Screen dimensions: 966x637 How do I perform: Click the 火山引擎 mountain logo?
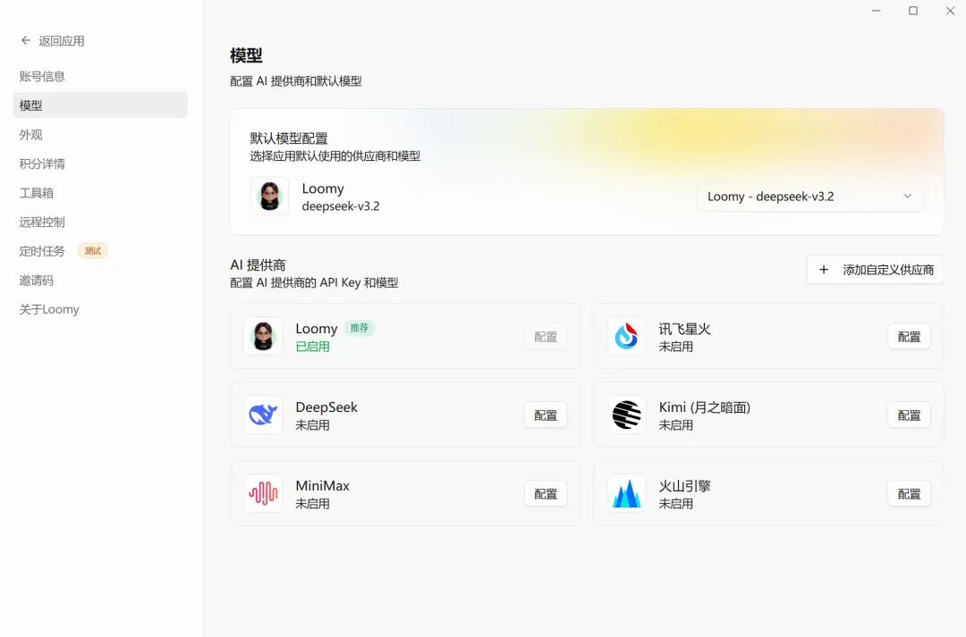(x=626, y=493)
